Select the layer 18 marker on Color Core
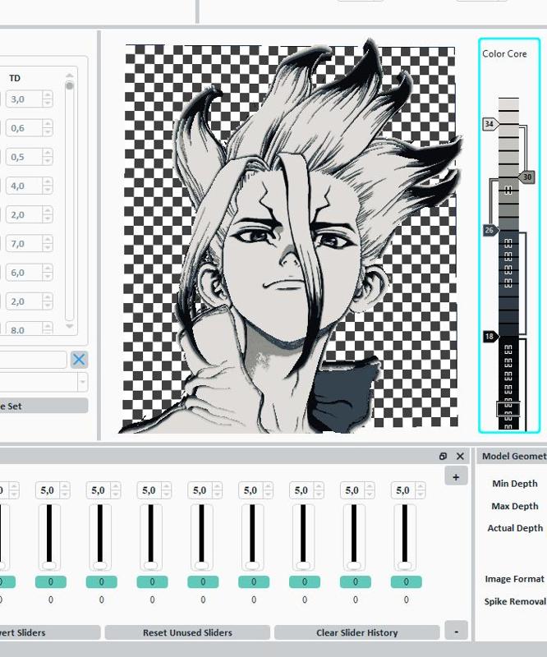The height and width of the screenshot is (657, 547). click(490, 337)
